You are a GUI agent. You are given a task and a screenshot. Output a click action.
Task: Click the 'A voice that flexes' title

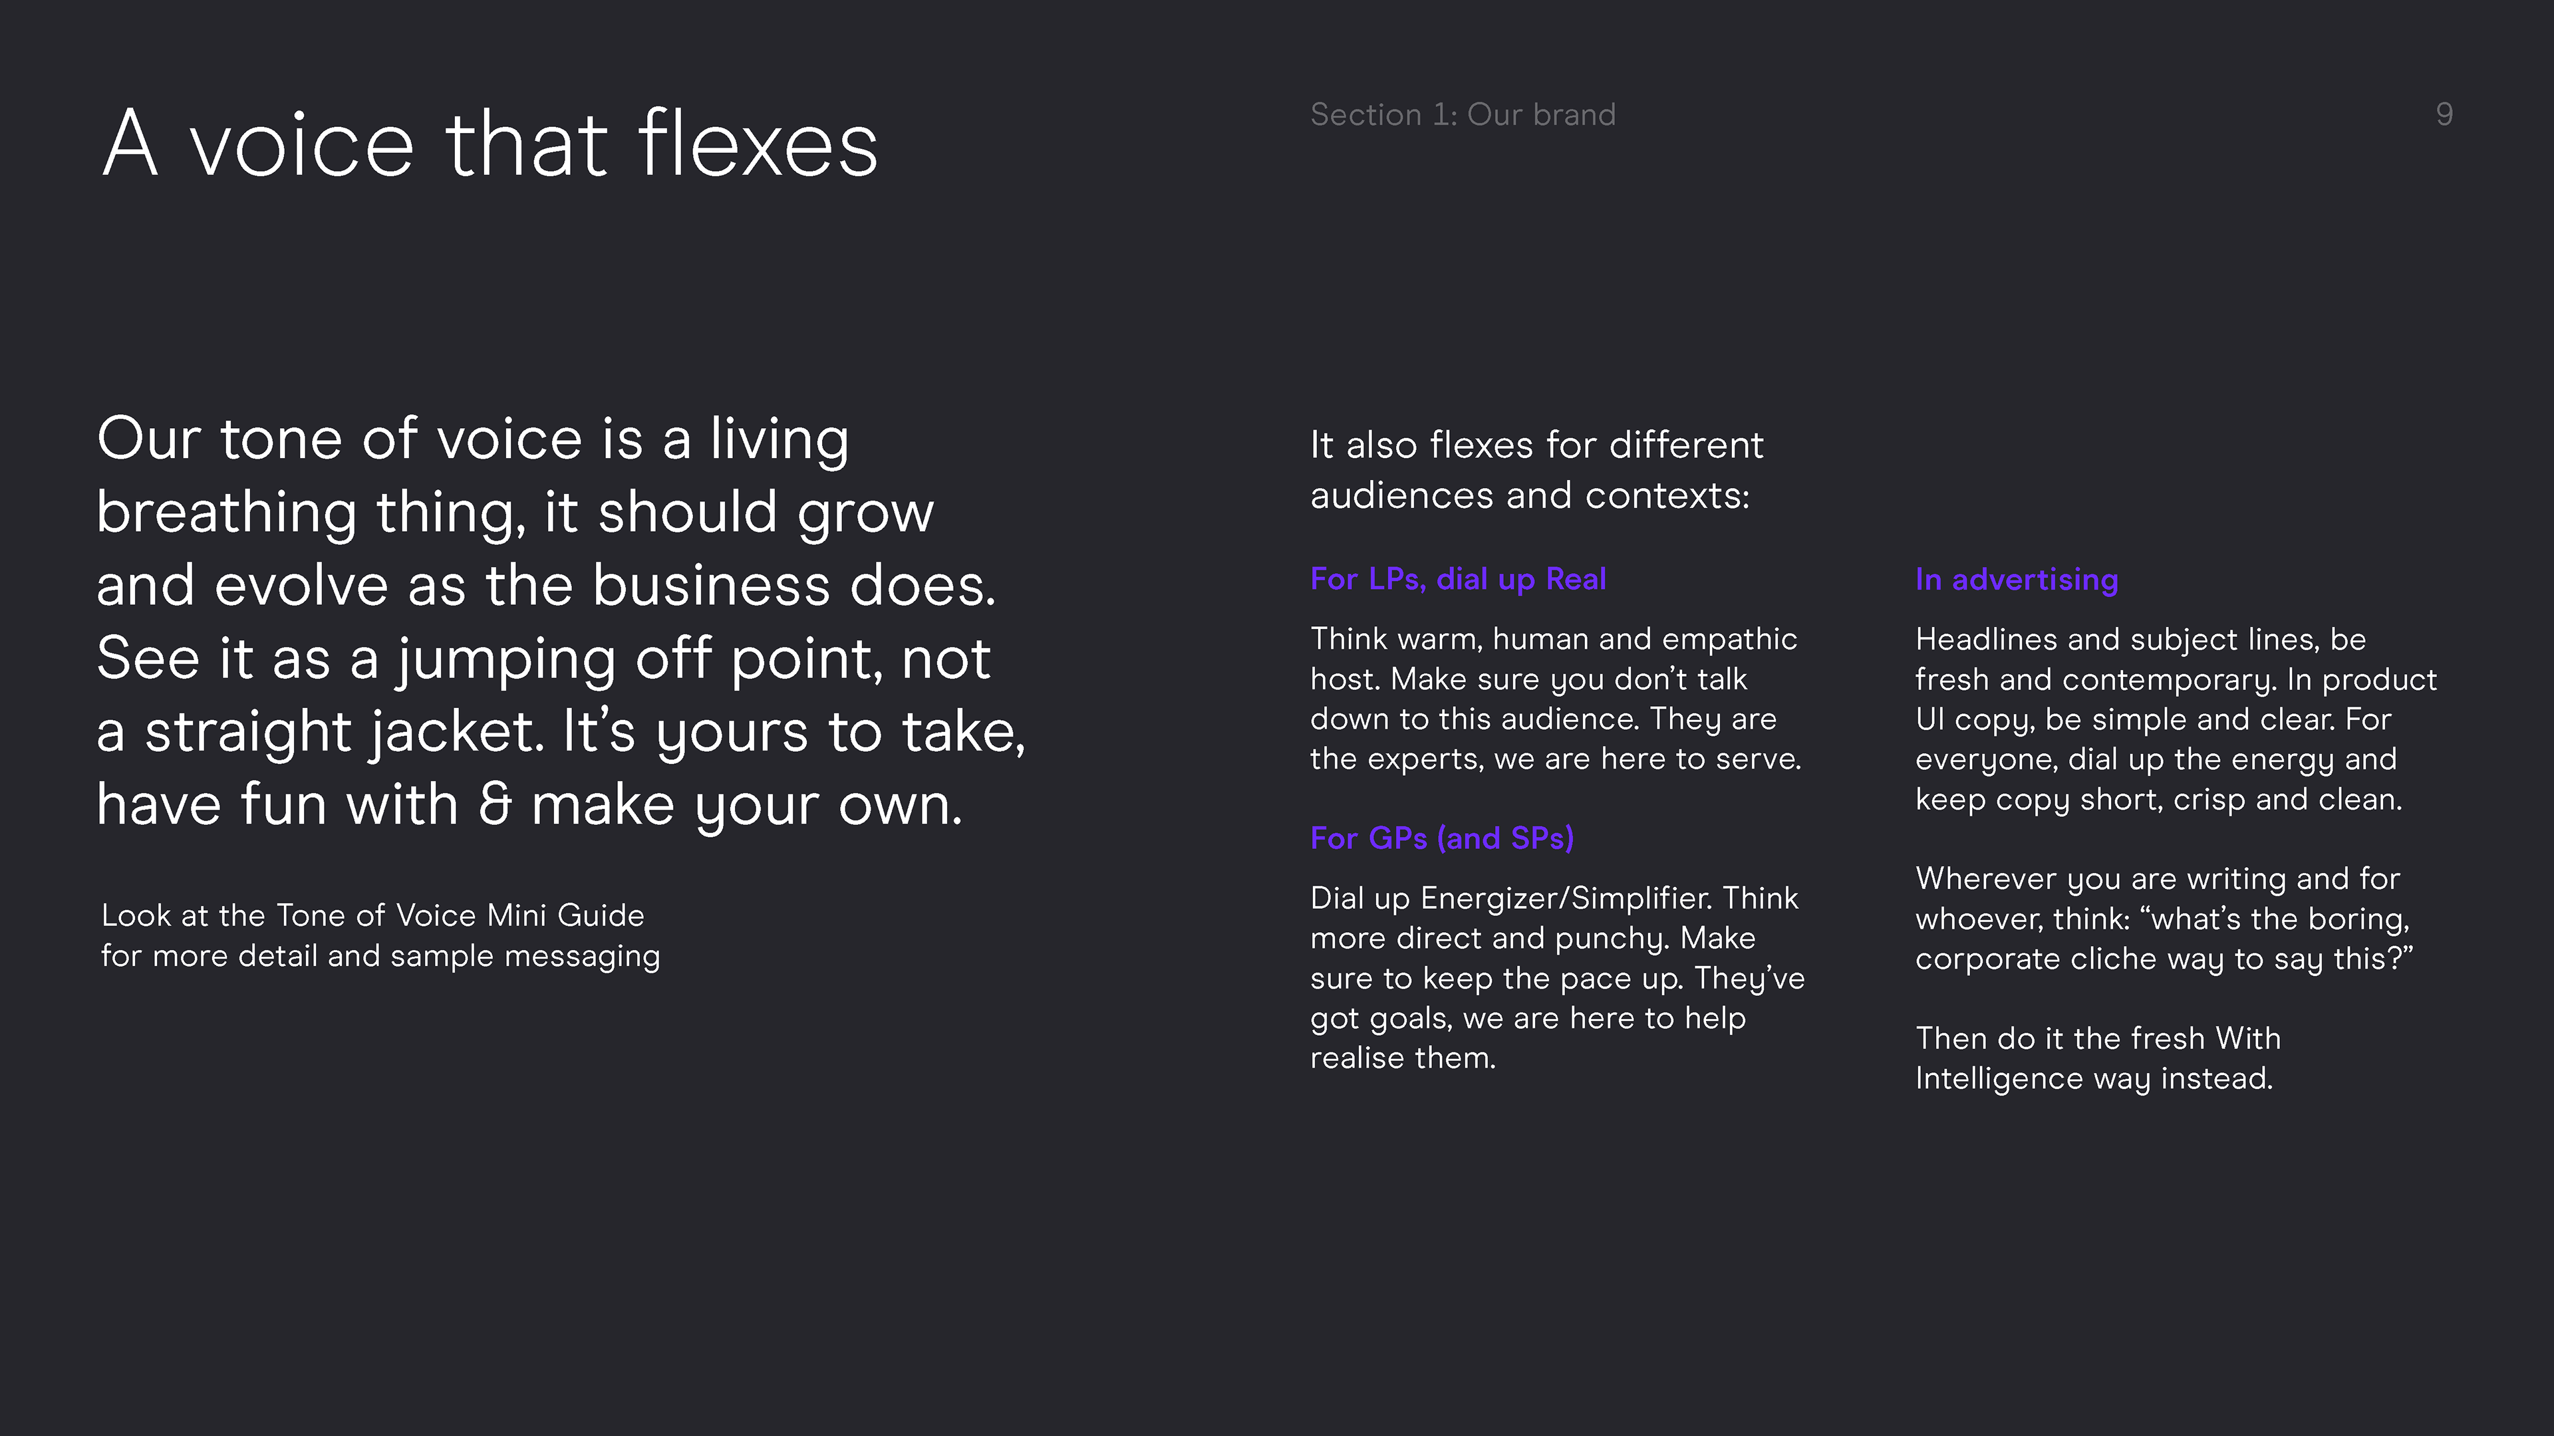click(490, 145)
